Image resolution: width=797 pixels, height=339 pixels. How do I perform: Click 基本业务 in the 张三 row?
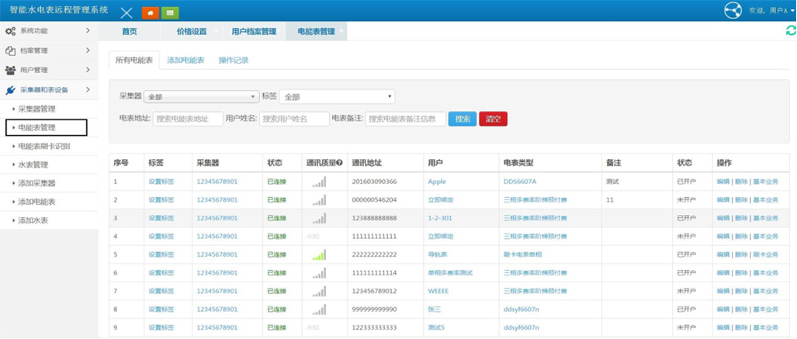pos(765,310)
